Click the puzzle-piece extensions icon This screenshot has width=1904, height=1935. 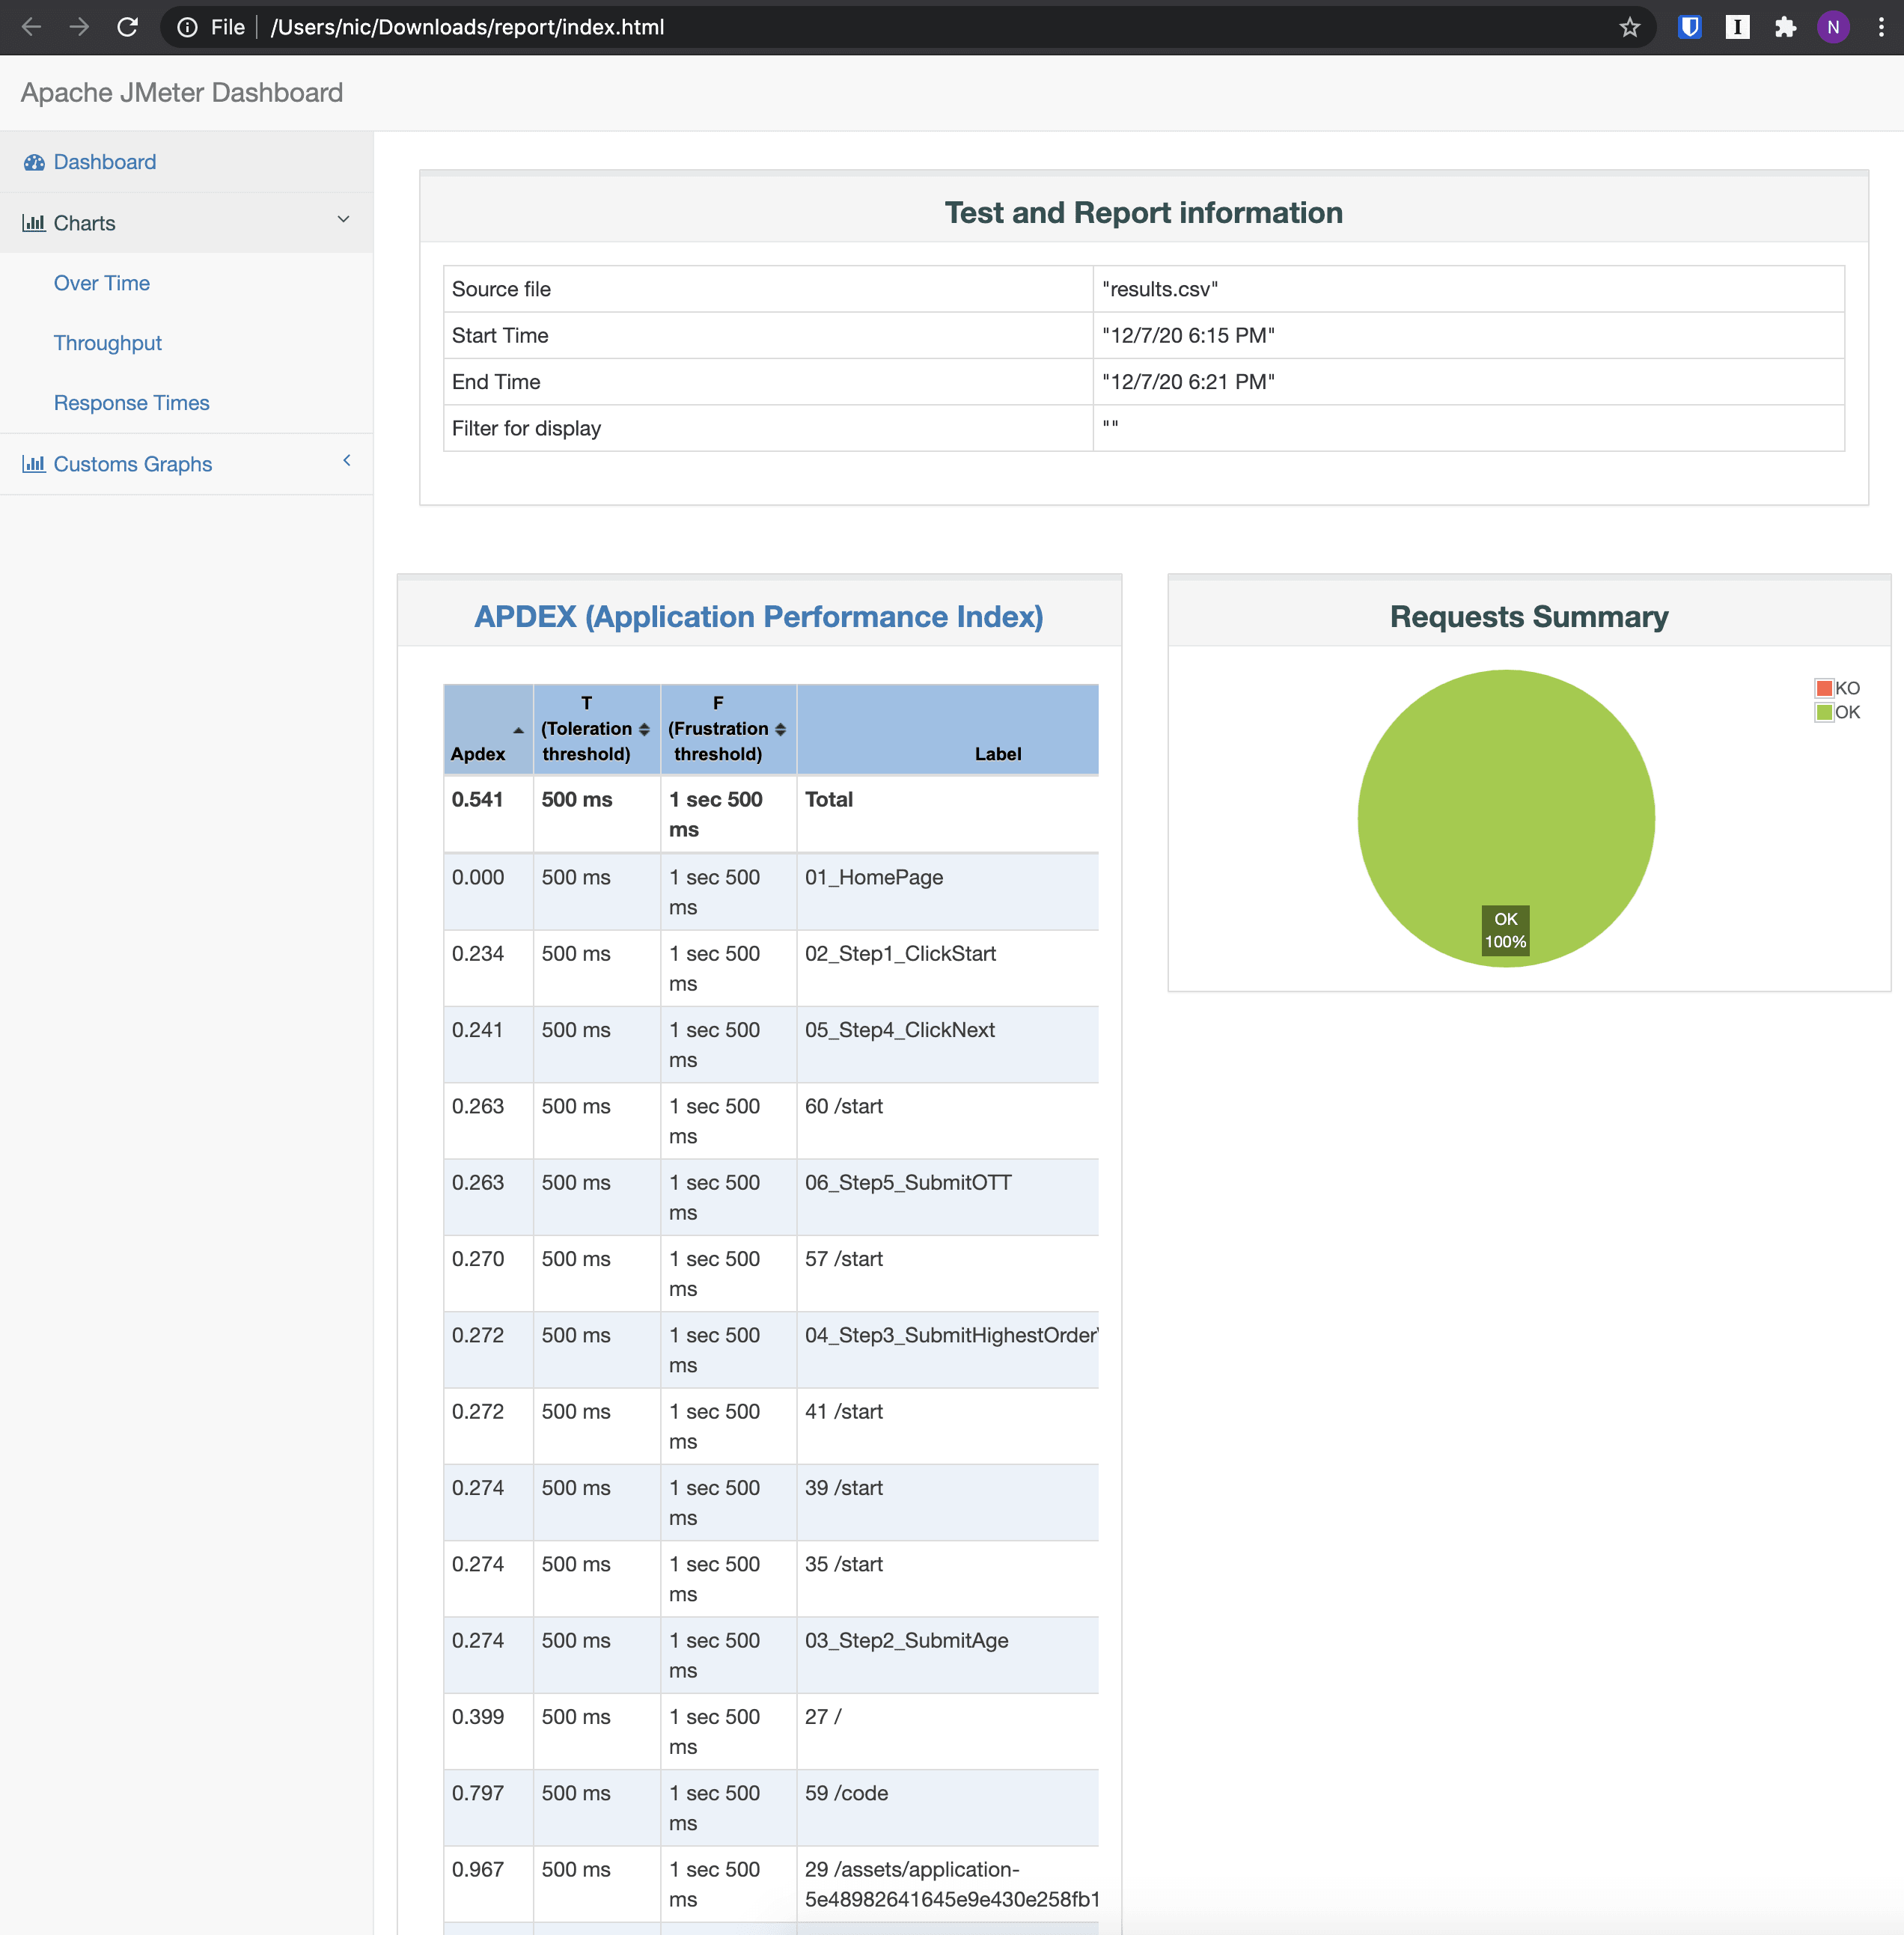coord(1786,27)
